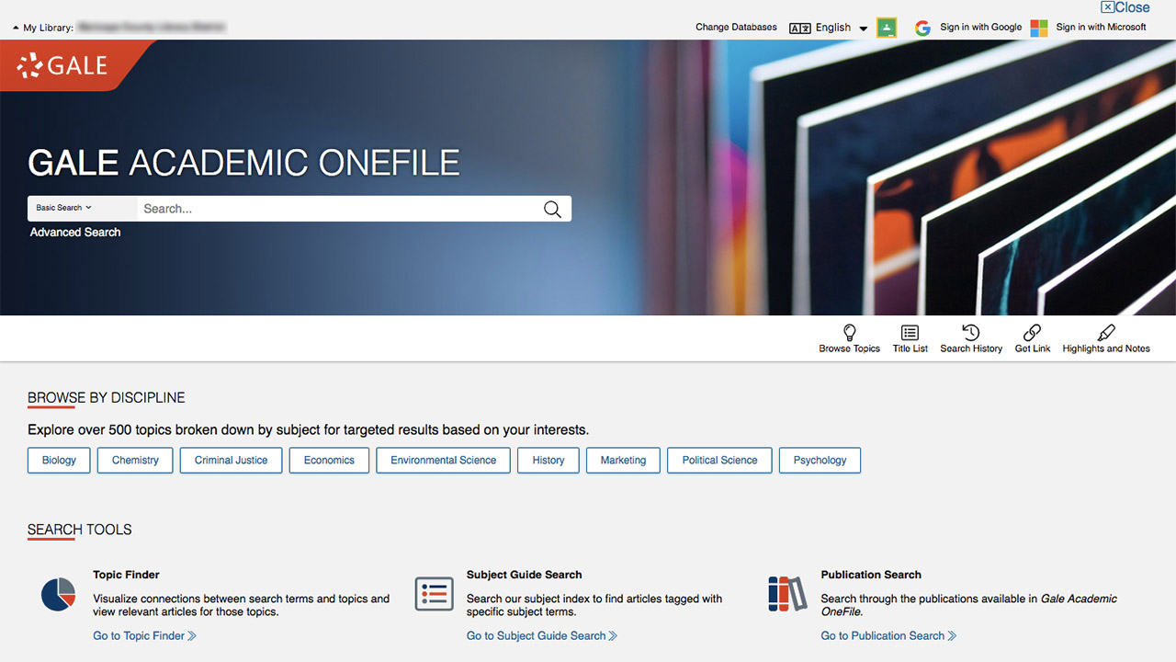Go to Publication Search link
Screen dimensions: 1176x662
(x=888, y=635)
